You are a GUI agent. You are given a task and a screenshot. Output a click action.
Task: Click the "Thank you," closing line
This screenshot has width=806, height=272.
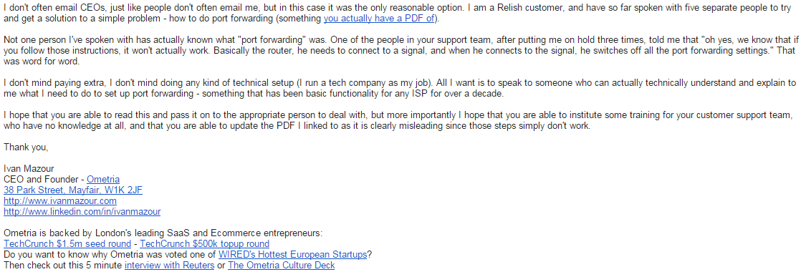tap(27, 147)
